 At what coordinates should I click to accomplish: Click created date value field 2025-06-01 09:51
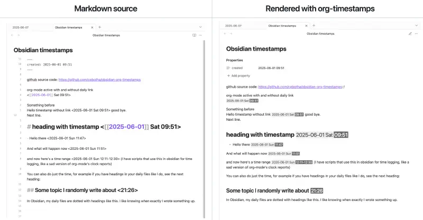(271, 68)
